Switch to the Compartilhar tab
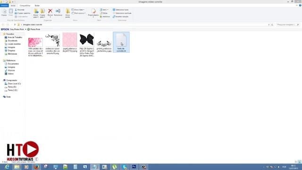Image resolution: width=302 pixels, height=170 pixels. (25, 6)
